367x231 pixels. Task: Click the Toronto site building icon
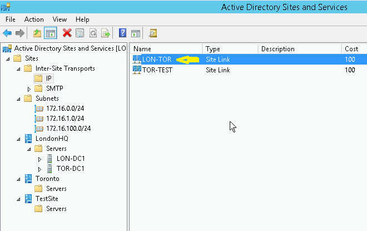[28, 179]
